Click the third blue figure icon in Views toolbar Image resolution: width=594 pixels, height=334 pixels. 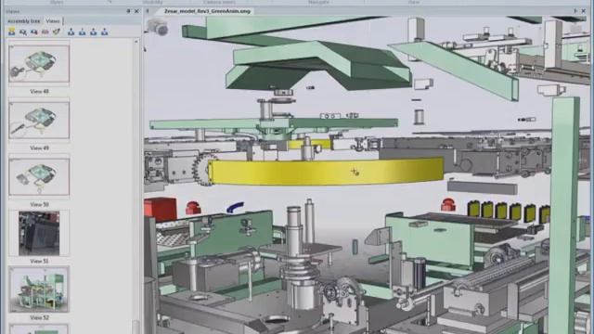pos(93,32)
